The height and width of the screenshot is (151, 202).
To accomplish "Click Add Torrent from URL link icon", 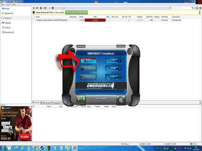I will (x=37, y=8).
